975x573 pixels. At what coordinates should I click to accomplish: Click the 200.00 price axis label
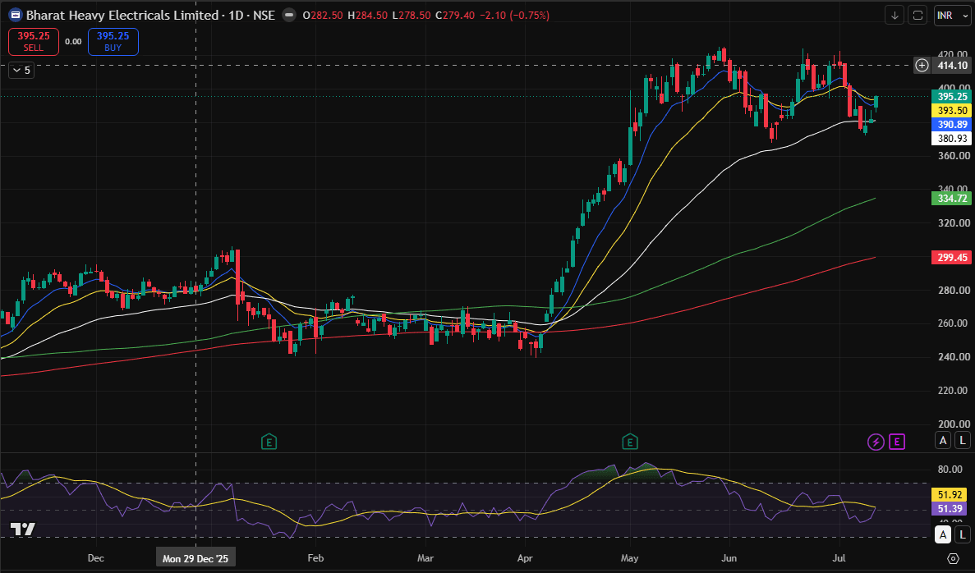pyautogui.click(x=954, y=424)
